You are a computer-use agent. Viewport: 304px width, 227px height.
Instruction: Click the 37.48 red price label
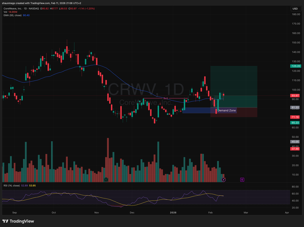click(295, 149)
